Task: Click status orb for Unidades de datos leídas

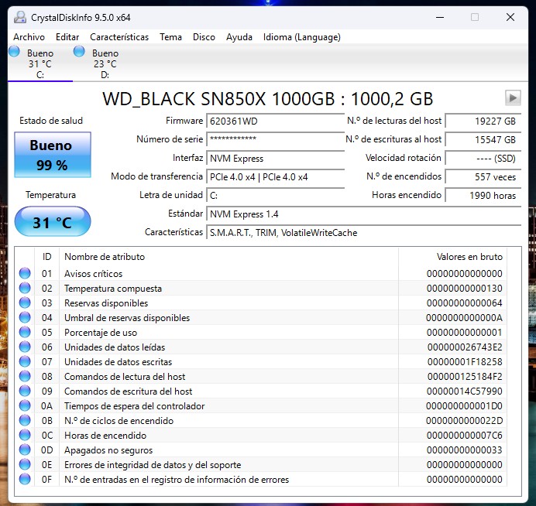Action: tap(25, 347)
